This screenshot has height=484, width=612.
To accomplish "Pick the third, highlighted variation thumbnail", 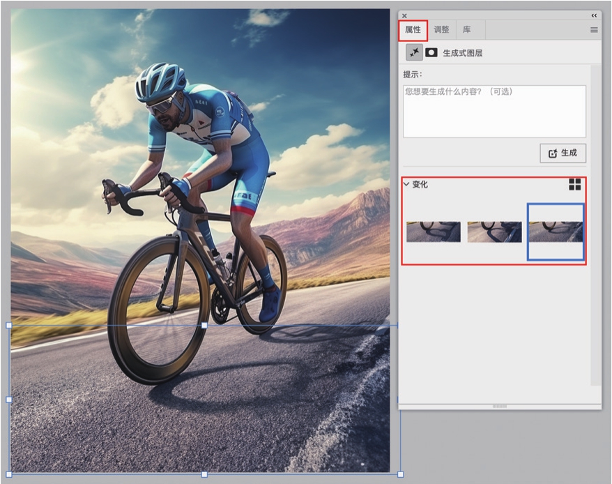I will pyautogui.click(x=555, y=232).
